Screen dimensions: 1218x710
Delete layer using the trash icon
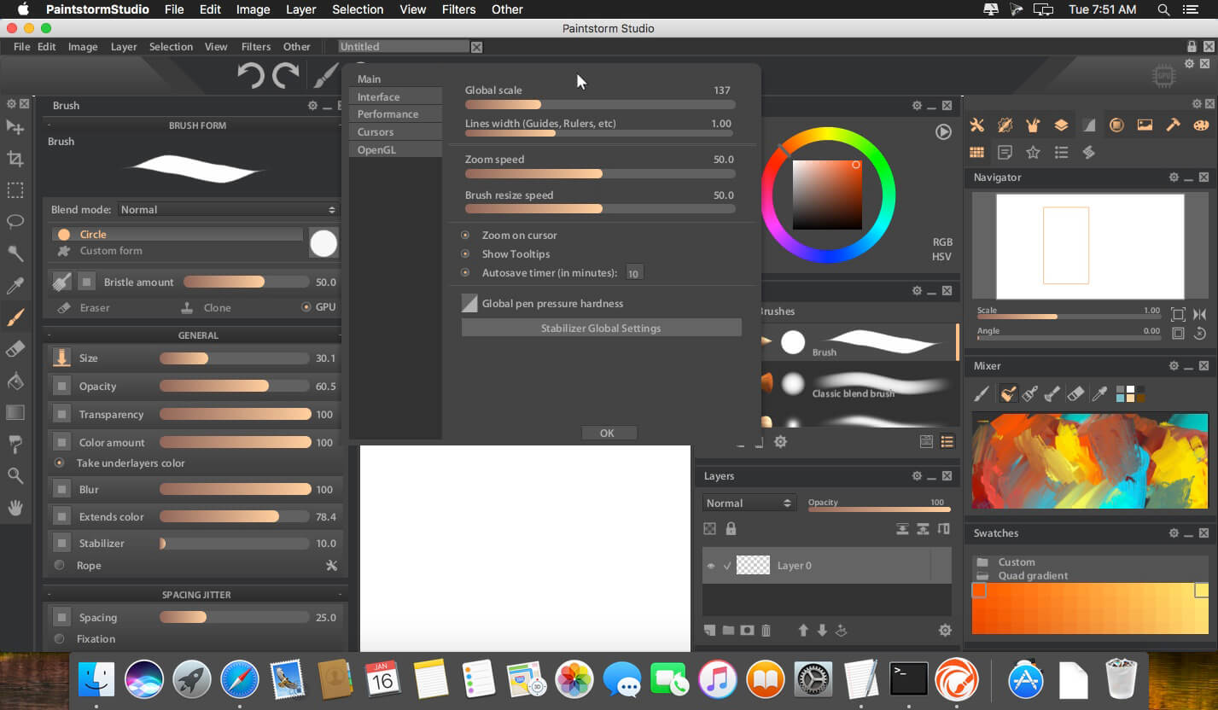766,631
